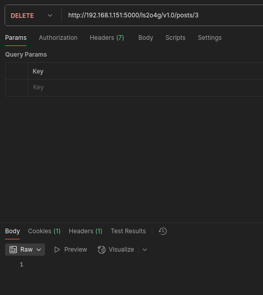Switch to the Authorization tab
Screen dimensions: 263x295
pos(58,38)
